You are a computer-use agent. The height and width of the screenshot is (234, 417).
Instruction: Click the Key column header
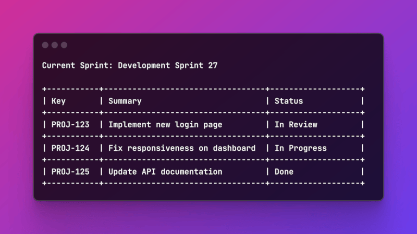(x=58, y=101)
